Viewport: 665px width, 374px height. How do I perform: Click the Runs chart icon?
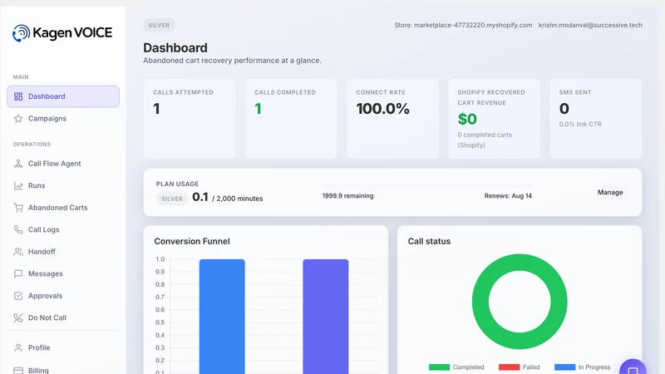[18, 185]
